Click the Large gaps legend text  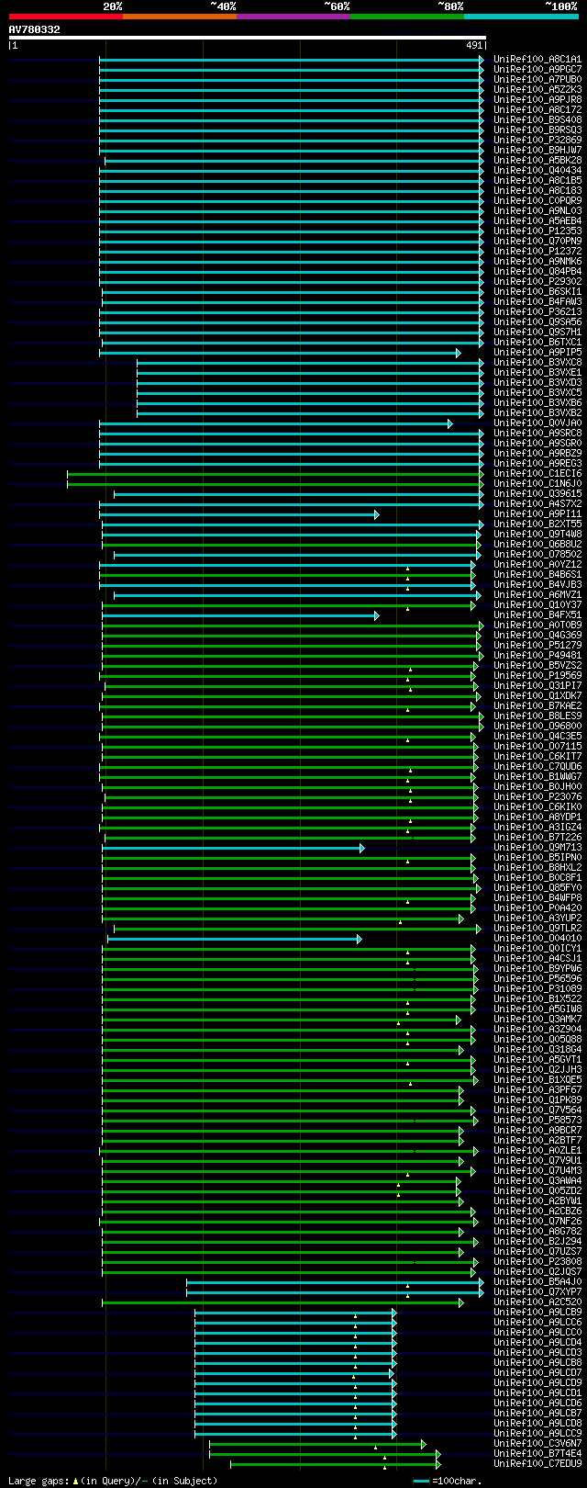[114, 1481]
